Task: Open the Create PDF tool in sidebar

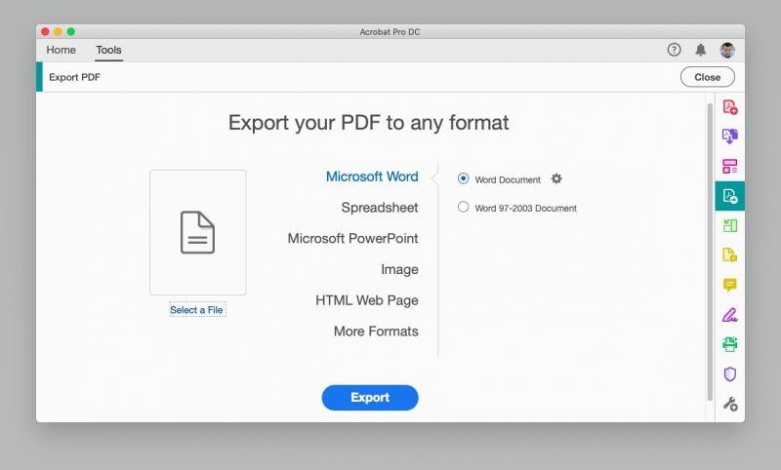Action: pyautogui.click(x=729, y=107)
